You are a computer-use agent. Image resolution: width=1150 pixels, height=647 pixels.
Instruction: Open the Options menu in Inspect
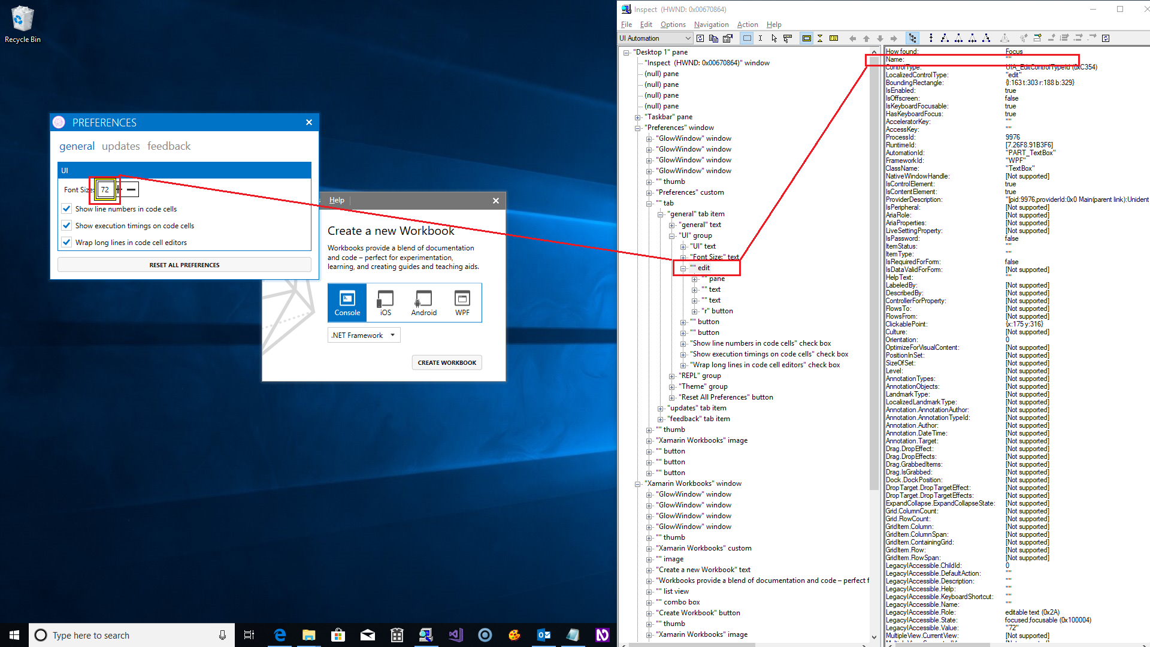673,25
